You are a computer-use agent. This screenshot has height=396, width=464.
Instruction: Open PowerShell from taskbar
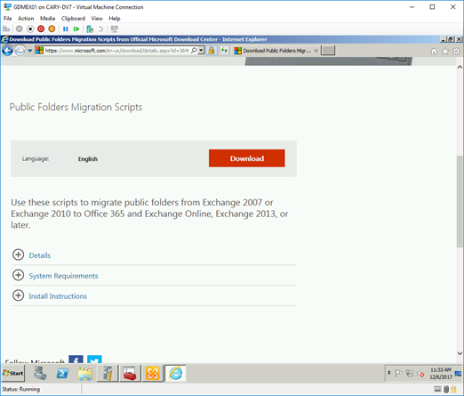point(62,373)
